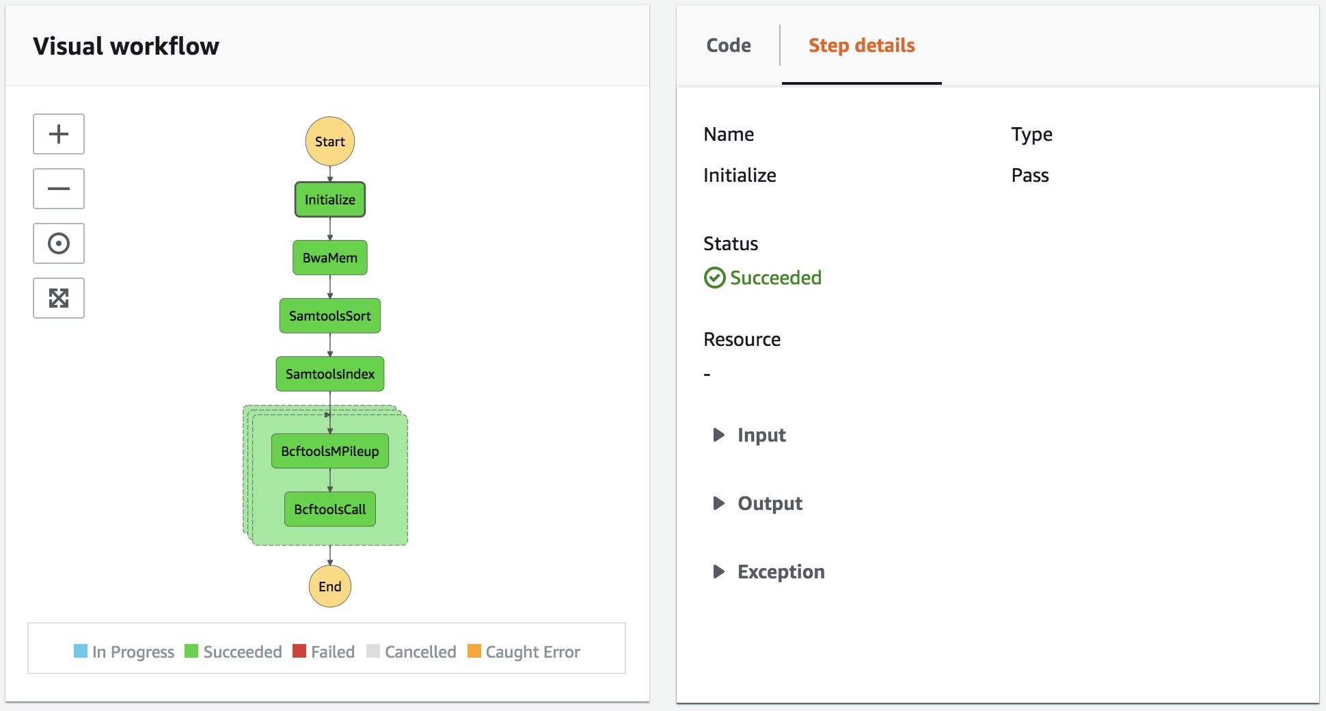1326x711 pixels.
Task: Click the BcftoolsCall step node
Action: [330, 509]
